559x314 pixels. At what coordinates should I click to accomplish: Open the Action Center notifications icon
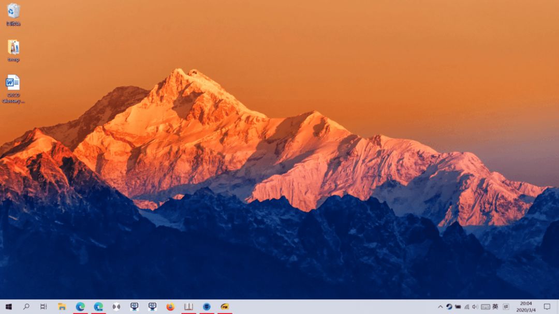(547, 307)
